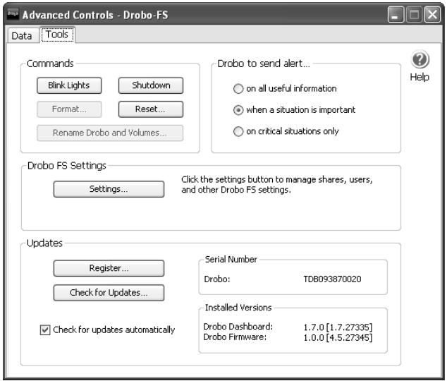Screen dimensions: 447x381
Task: Click Check for Updates...
Action: coord(109,293)
